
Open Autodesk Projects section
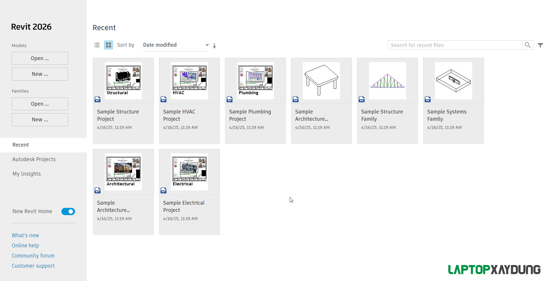click(34, 159)
